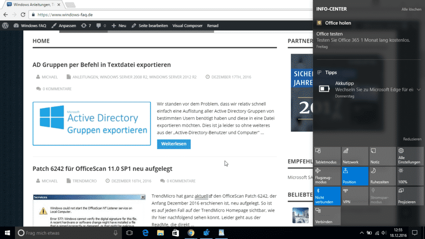This screenshot has width=425, height=239.
Task: Open Windows FAQ admin bar menu
Action: [30, 25]
